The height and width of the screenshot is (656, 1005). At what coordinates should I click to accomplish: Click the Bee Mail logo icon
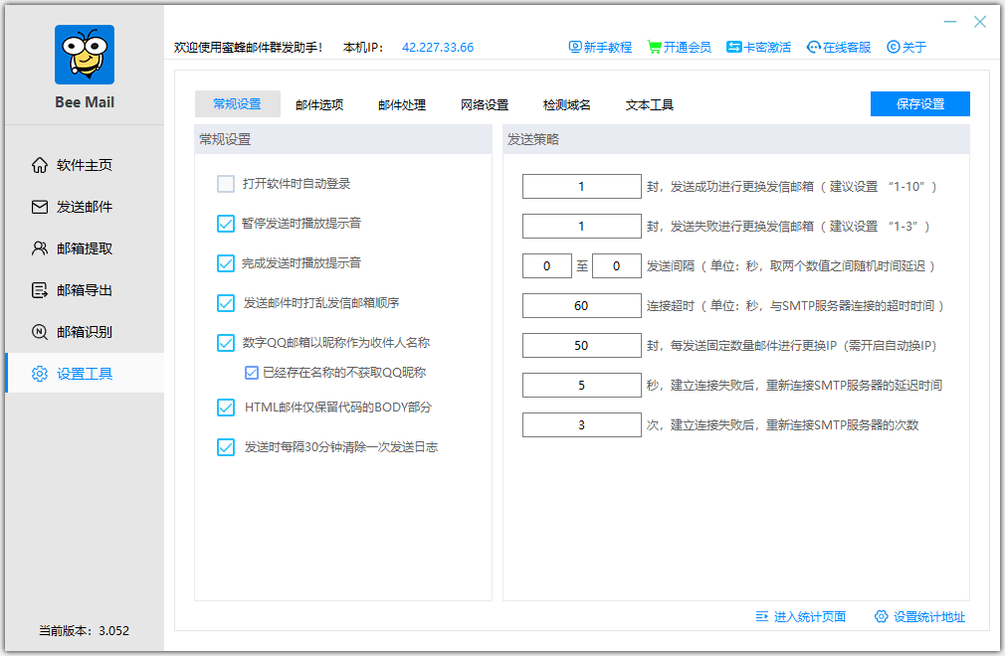(x=85, y=54)
